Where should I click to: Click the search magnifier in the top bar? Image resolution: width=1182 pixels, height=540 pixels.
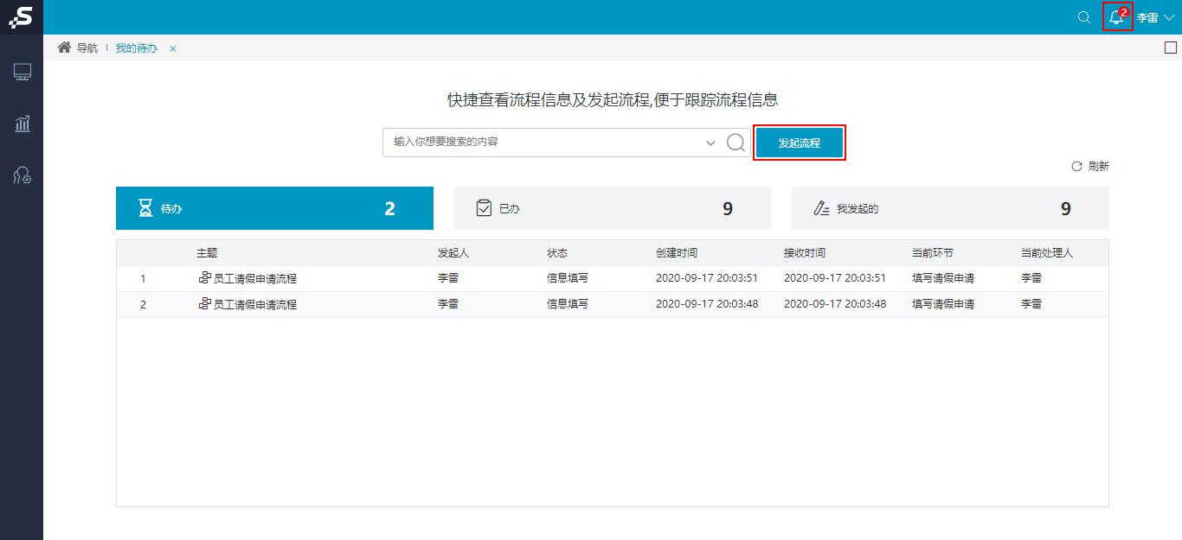coord(1083,17)
